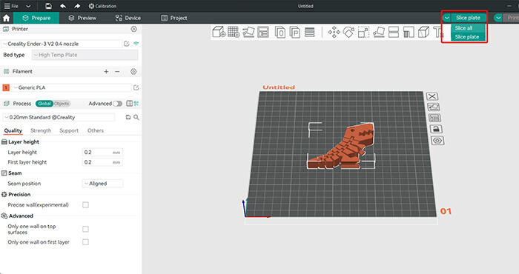Image resolution: width=519 pixels, height=274 pixels.
Task: Open the Strength settings tab
Action: tap(41, 130)
